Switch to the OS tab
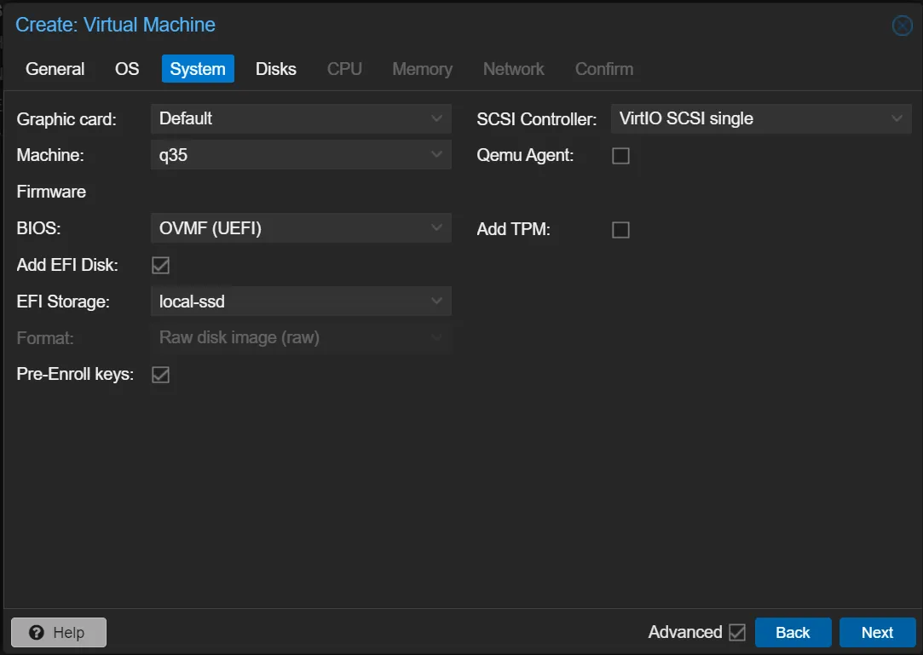Screen dimensions: 923x655 (x=126, y=69)
